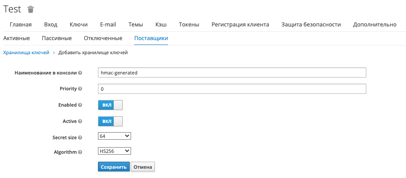Toggle the Enabled switch off
This screenshot has width=406, height=178.
[110, 105]
